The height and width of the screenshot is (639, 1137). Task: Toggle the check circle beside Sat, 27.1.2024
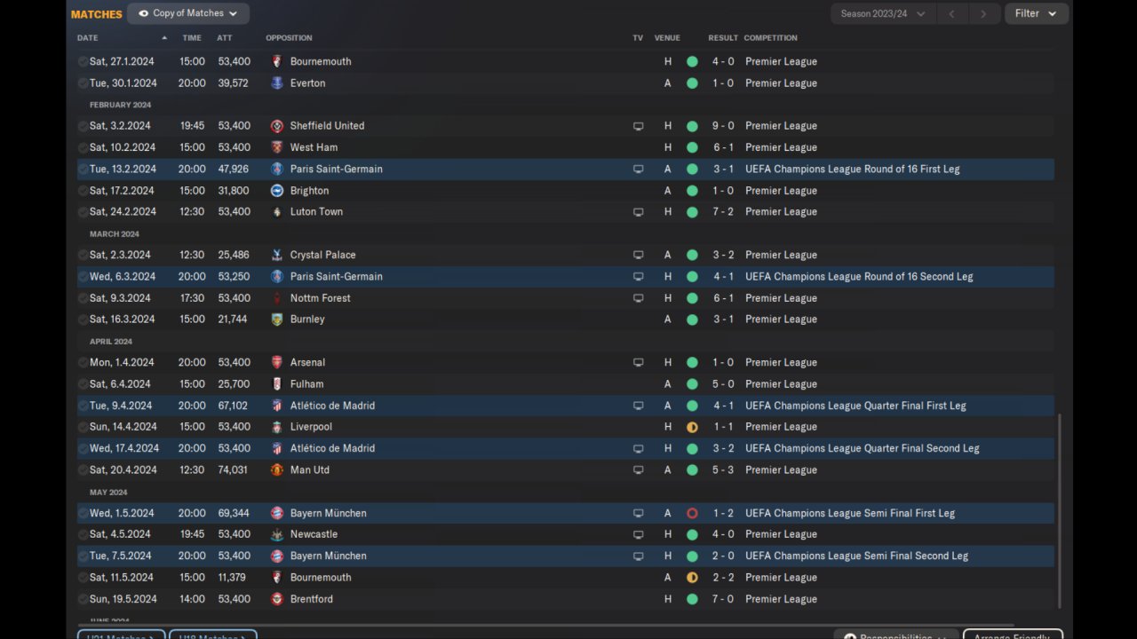[x=83, y=62]
